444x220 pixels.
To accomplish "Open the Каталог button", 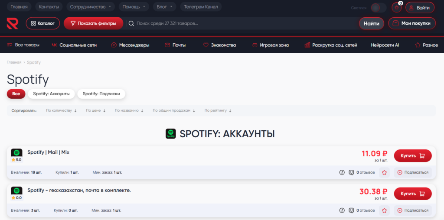I will tap(43, 23).
